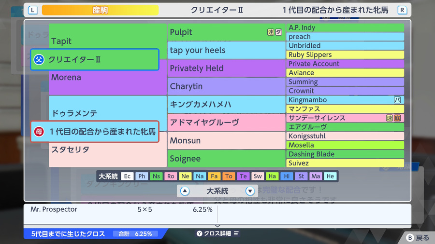Image resolution: width=435 pixels, height=244 pixels.
Task: Go back with 戻る
Action: (x=422, y=238)
